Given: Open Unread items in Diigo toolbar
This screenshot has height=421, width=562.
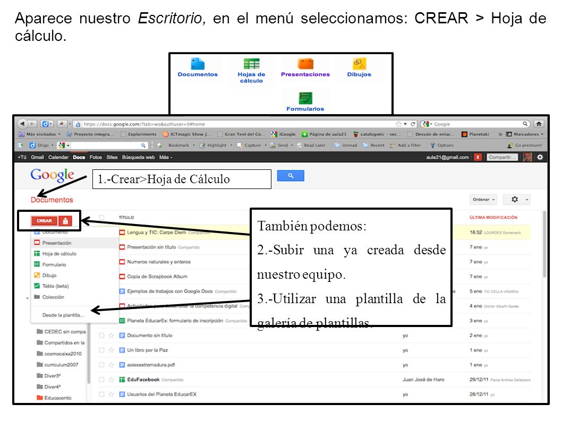Looking at the screenshot, I should pyautogui.click(x=346, y=145).
